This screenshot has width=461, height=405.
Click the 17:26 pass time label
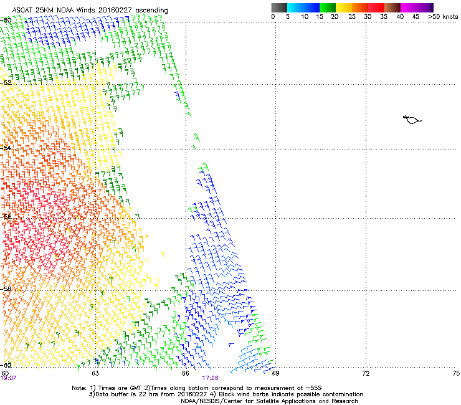[x=210, y=378]
